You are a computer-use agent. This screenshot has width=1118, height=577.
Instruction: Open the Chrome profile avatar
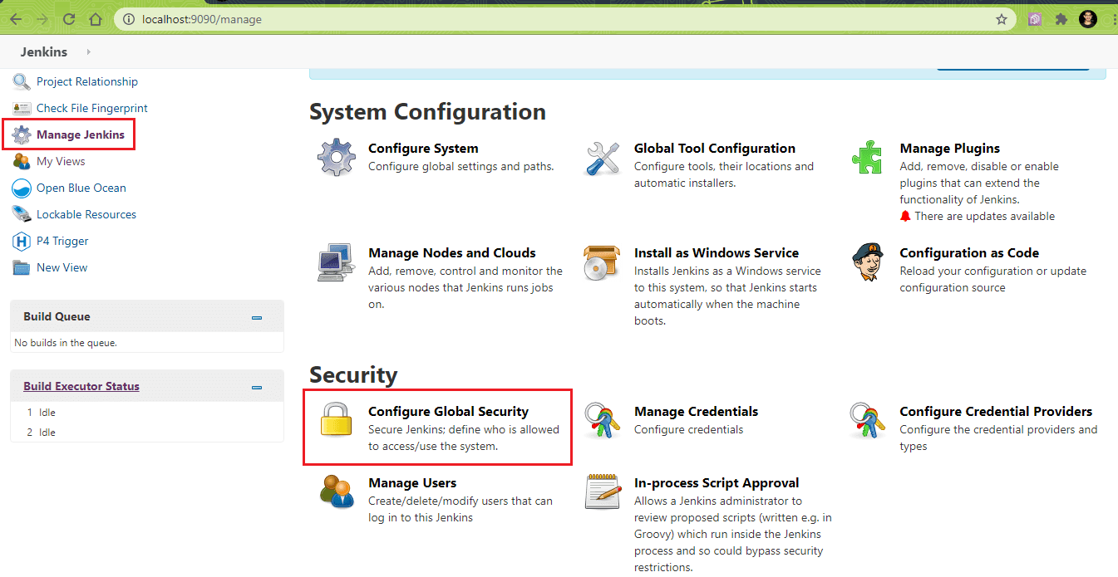pos(1088,19)
